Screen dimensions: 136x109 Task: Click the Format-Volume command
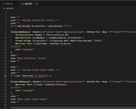click(23, 41)
